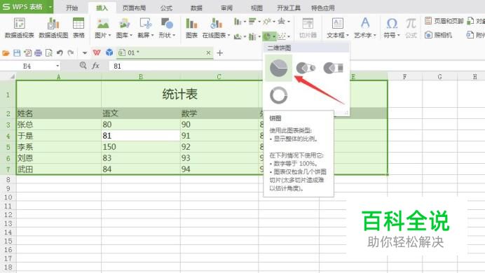
Task: Select cell containing 张总
Action: [59, 125]
